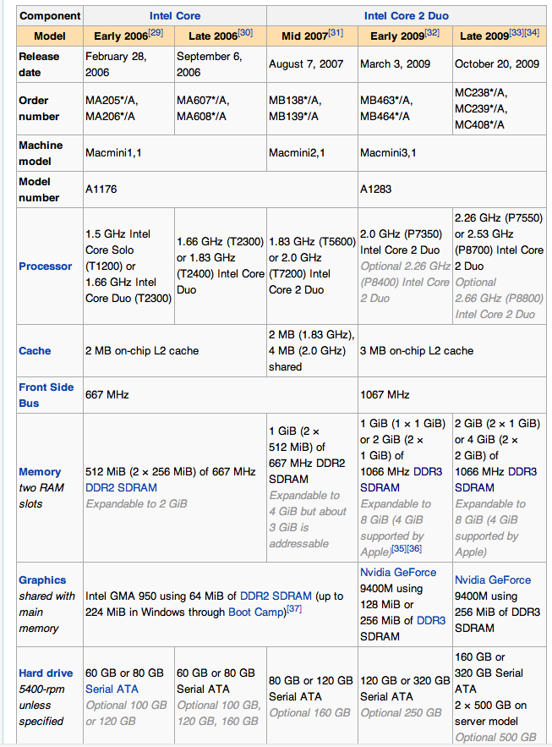Open the Hard drive row header link
The height and width of the screenshot is (747, 552).
coord(46,673)
